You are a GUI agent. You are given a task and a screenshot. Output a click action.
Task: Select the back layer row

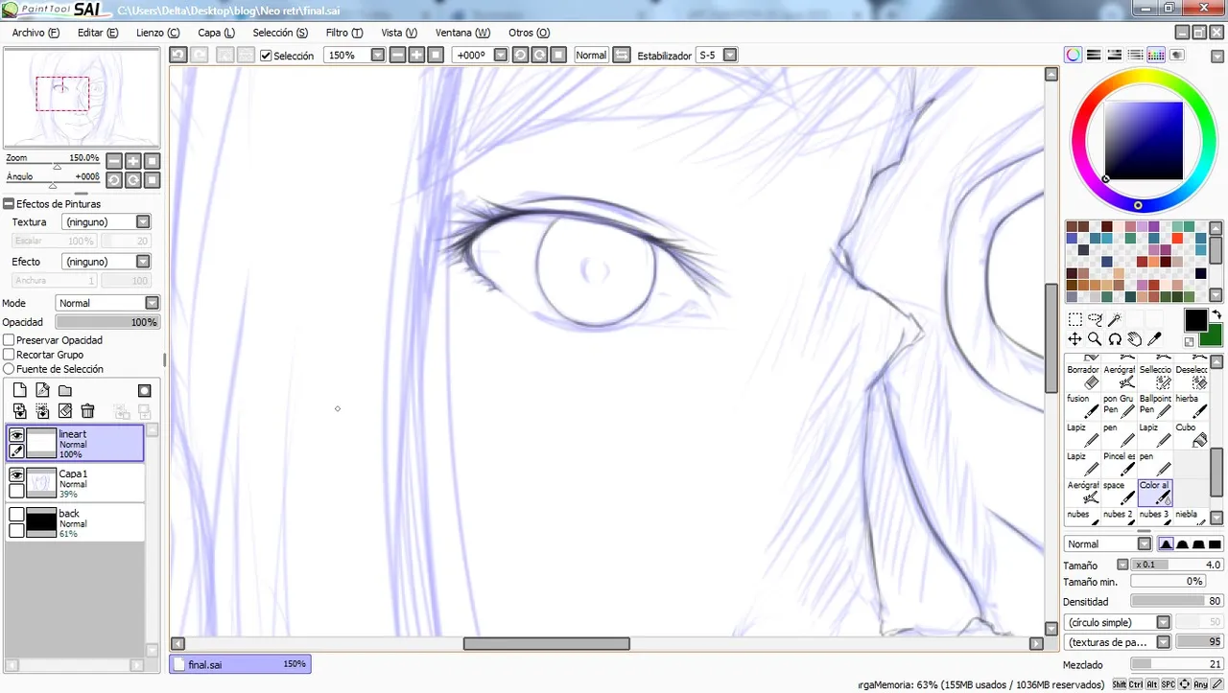pos(76,522)
